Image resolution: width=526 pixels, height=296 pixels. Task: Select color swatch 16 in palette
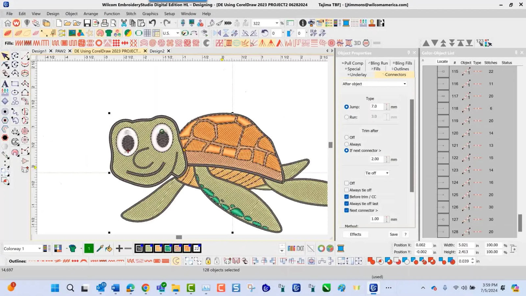(x=139, y=248)
